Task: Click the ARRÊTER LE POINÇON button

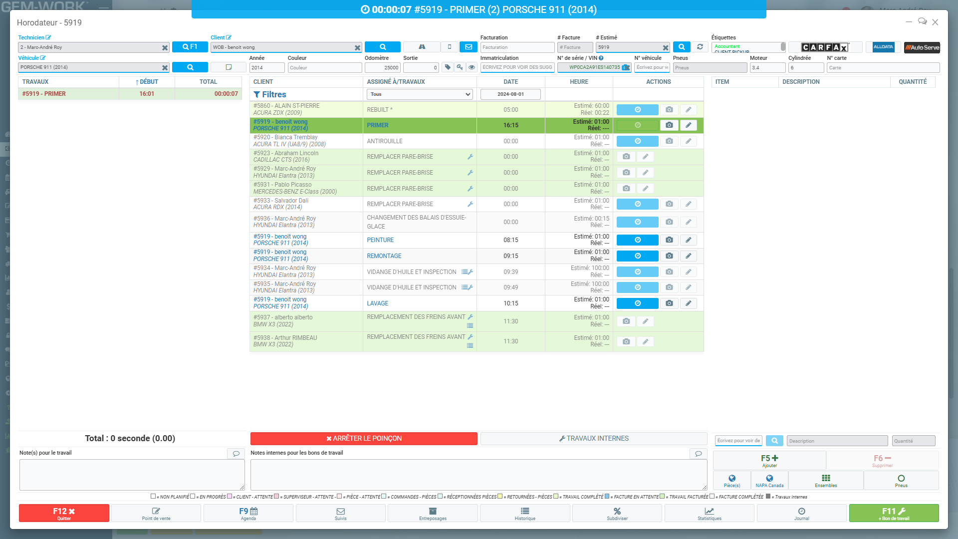Action: 364,439
